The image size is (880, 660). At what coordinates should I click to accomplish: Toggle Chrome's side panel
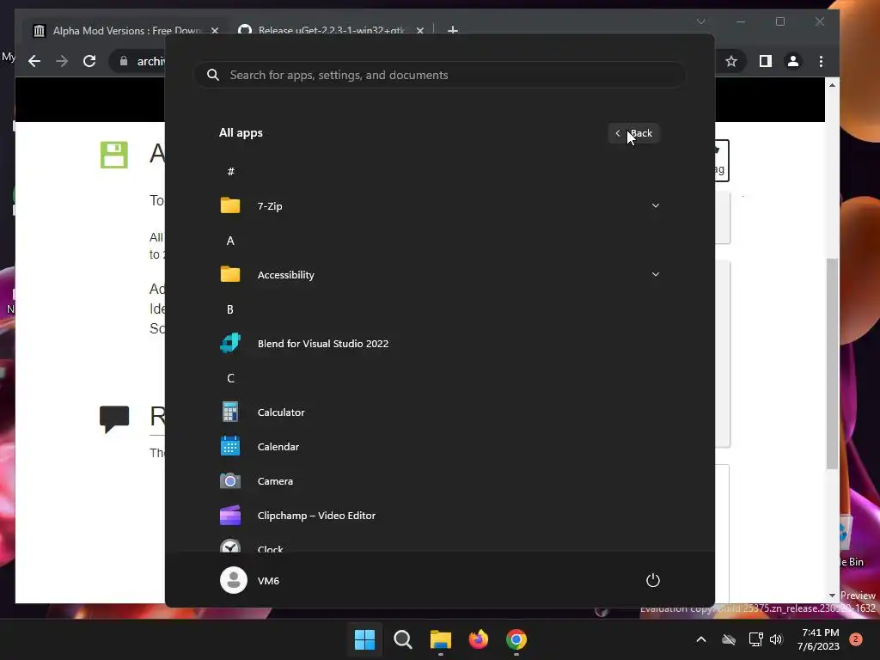[766, 61]
